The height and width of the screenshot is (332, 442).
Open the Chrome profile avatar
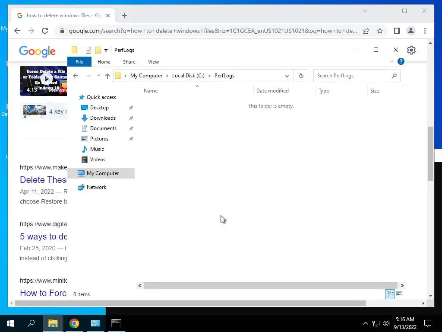click(x=411, y=31)
